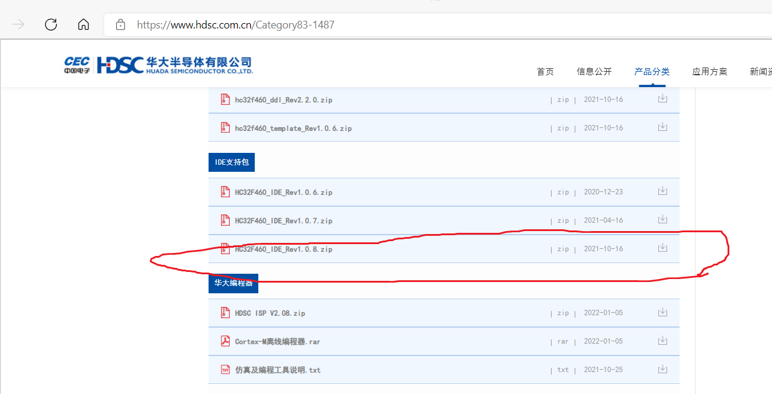Click zip file icon of HC32F460_IDE_Rev1.0.6
Image resolution: width=772 pixels, height=394 pixels.
point(225,191)
